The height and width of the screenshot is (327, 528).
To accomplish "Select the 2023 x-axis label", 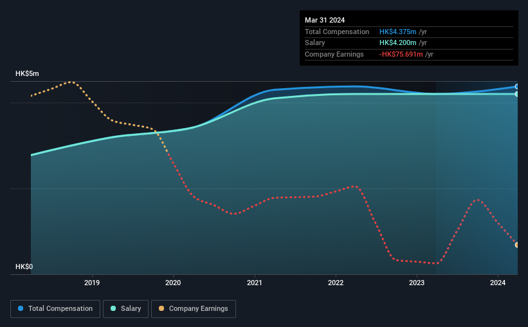I will click(x=417, y=283).
